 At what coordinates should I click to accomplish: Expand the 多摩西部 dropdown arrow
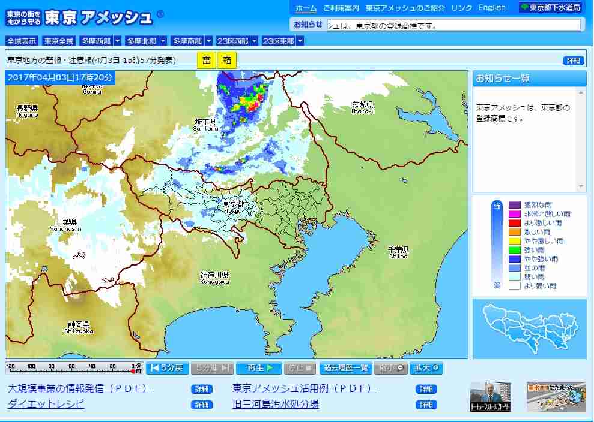coord(118,41)
